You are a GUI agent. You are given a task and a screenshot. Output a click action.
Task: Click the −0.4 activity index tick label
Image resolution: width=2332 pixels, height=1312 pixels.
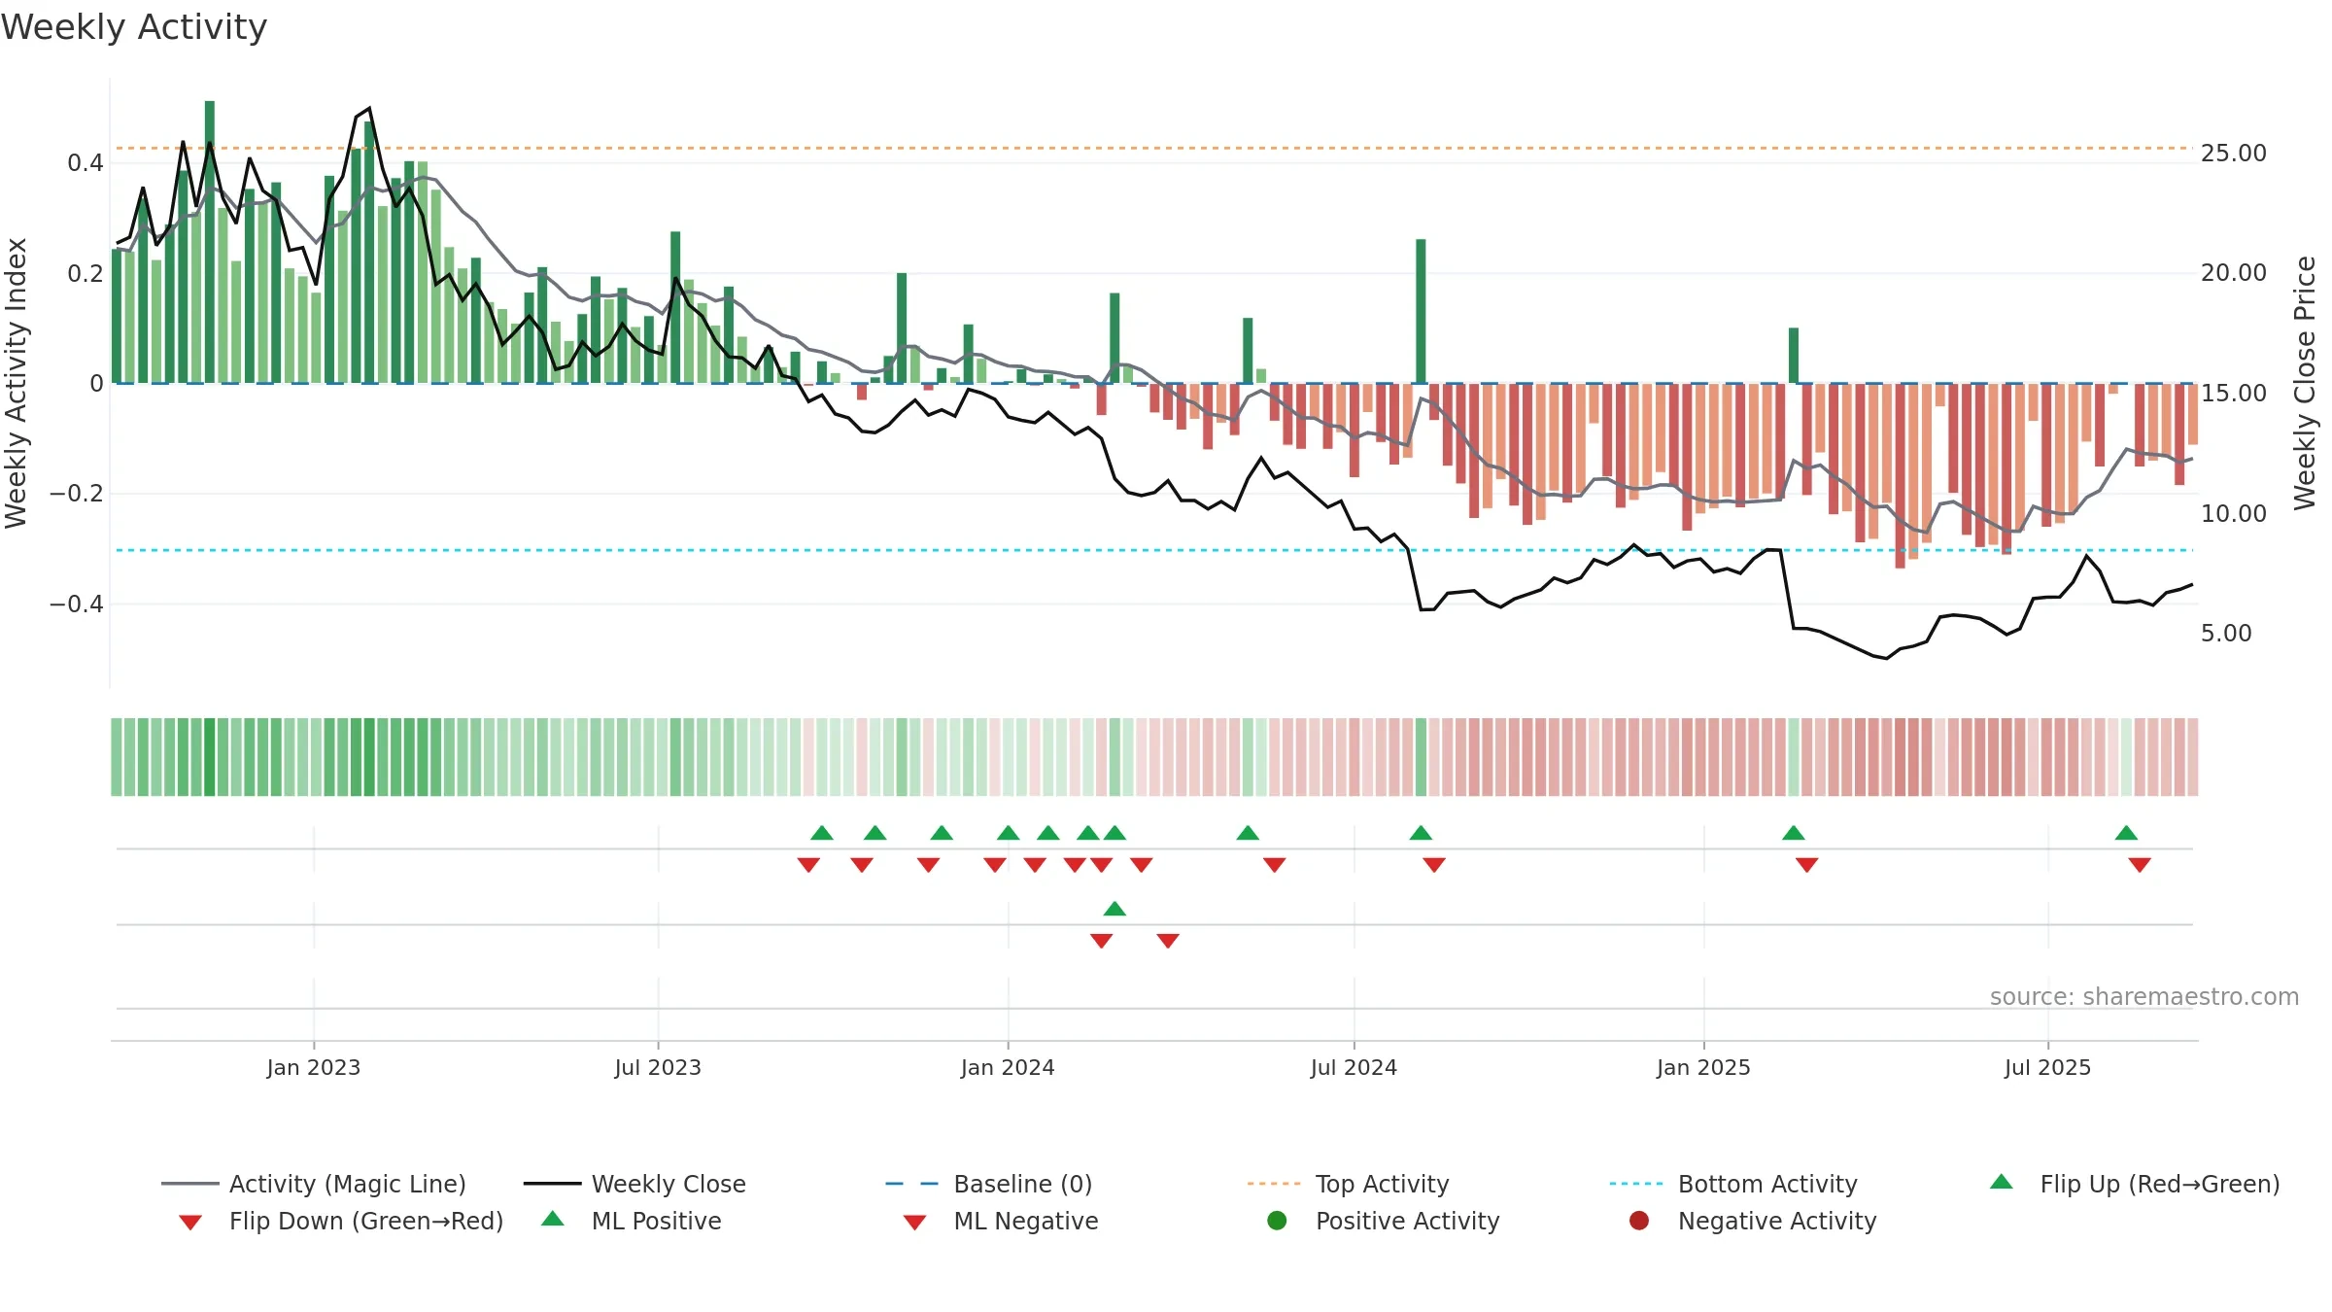click(77, 604)
